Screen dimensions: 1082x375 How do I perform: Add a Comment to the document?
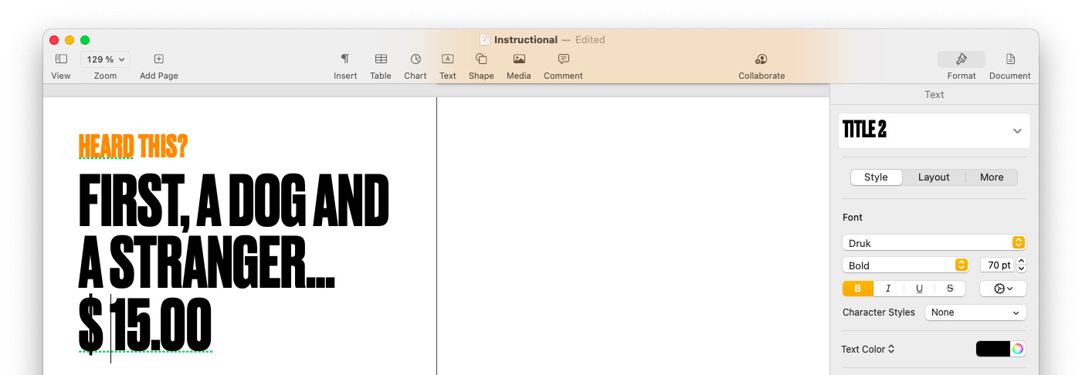(564, 59)
